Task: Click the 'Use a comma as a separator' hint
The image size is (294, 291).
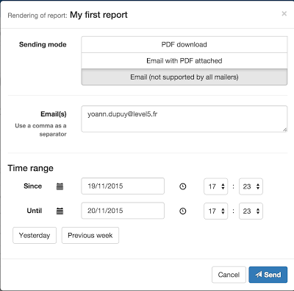Action: (x=40, y=130)
